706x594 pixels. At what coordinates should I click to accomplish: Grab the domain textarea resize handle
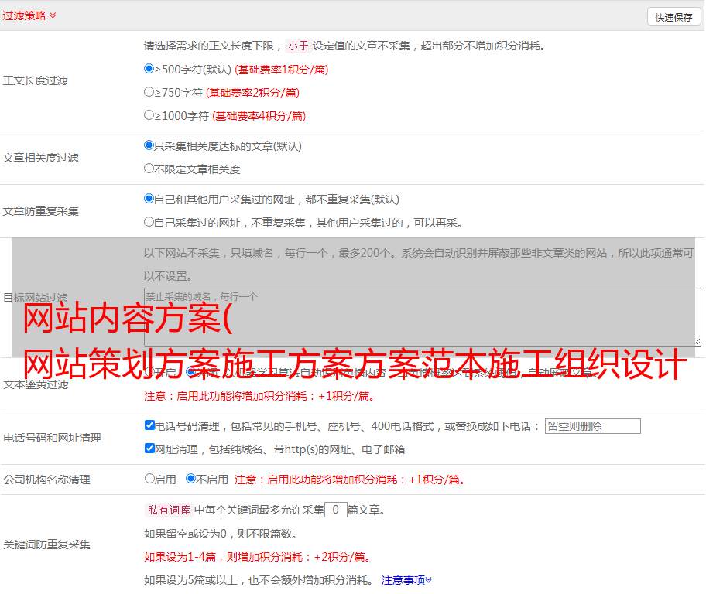coord(697,342)
